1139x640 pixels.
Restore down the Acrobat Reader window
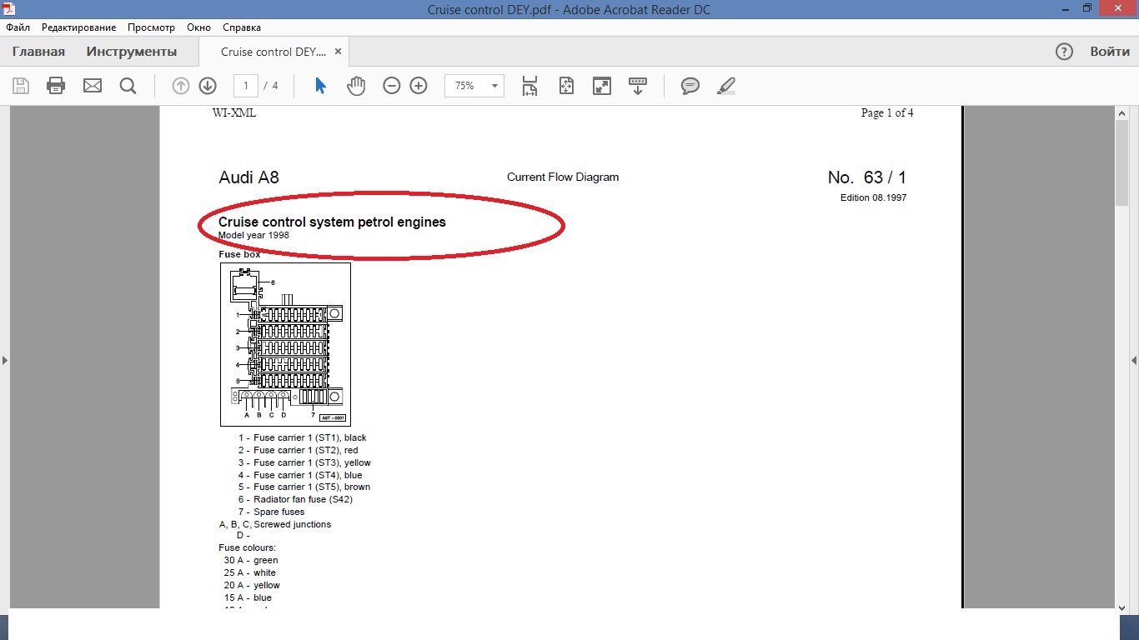[x=1086, y=8]
